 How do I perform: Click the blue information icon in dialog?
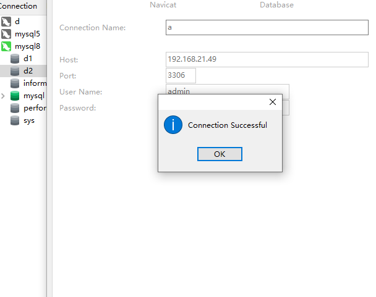point(173,125)
